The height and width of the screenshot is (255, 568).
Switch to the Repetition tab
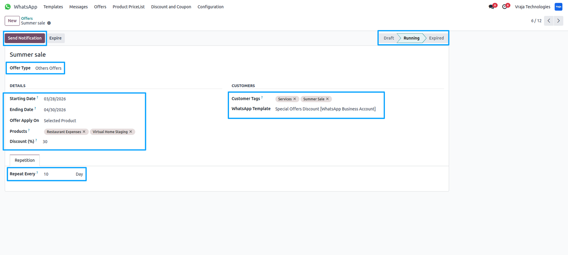[25, 160]
